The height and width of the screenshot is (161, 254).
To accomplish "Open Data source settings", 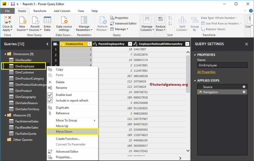I will [x=64, y=20].
